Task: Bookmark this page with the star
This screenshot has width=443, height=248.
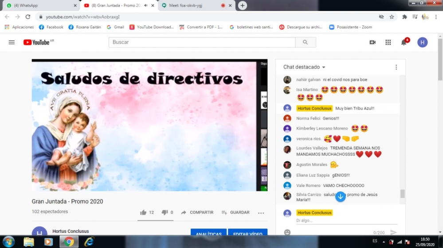Action: click(392, 17)
